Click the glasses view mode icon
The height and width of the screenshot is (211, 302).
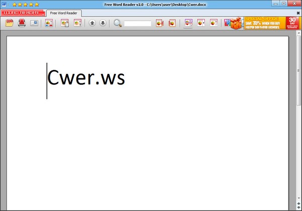click(49, 23)
